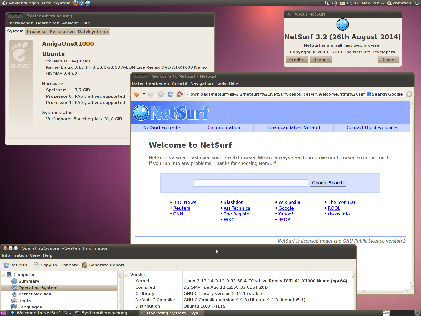This screenshot has height=316, width=421.
Task: Click the home icon in NetSurf toolbar
Action: point(180,94)
